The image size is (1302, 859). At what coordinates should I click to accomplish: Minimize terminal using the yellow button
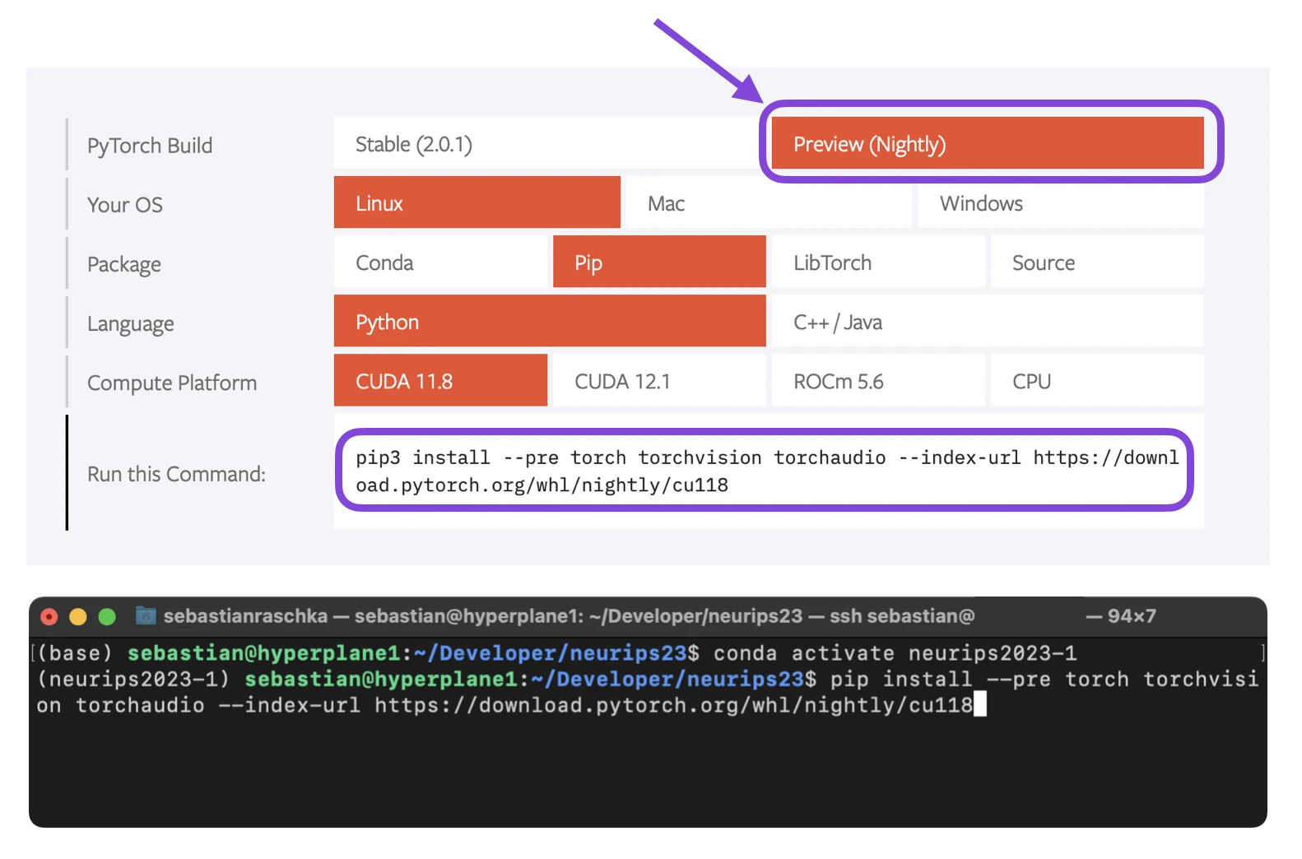tap(78, 616)
